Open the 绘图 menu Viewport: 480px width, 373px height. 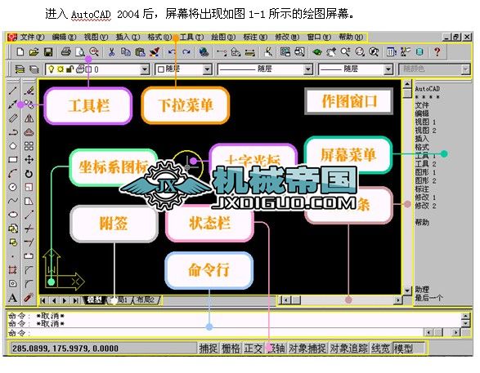[223, 38]
